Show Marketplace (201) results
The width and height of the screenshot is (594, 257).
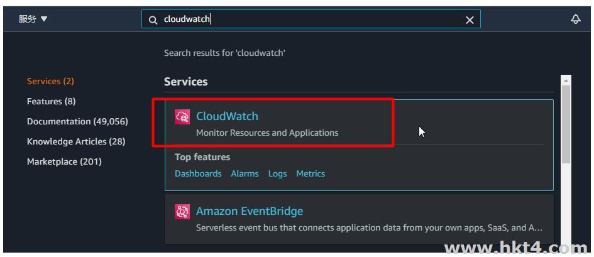64,161
